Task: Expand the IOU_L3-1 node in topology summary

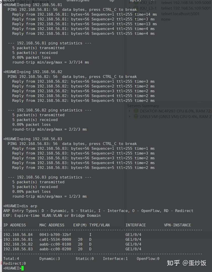Action: click(130, 8)
